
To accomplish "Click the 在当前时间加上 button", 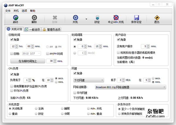I will 28,61.
